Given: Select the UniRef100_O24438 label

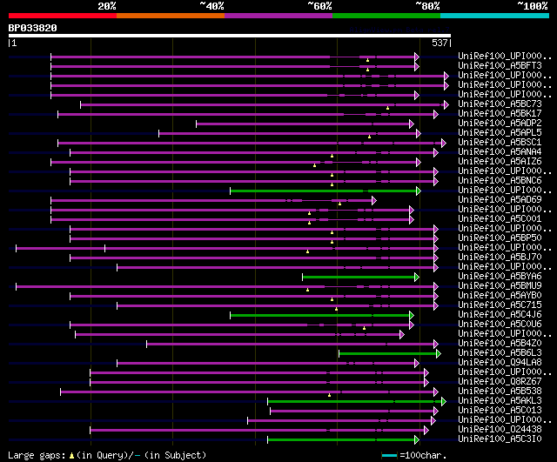Looking at the screenshot, I should (500, 430).
